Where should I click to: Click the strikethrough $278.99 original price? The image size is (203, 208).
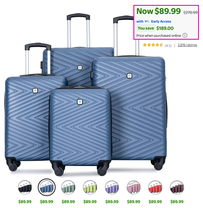tap(191, 12)
